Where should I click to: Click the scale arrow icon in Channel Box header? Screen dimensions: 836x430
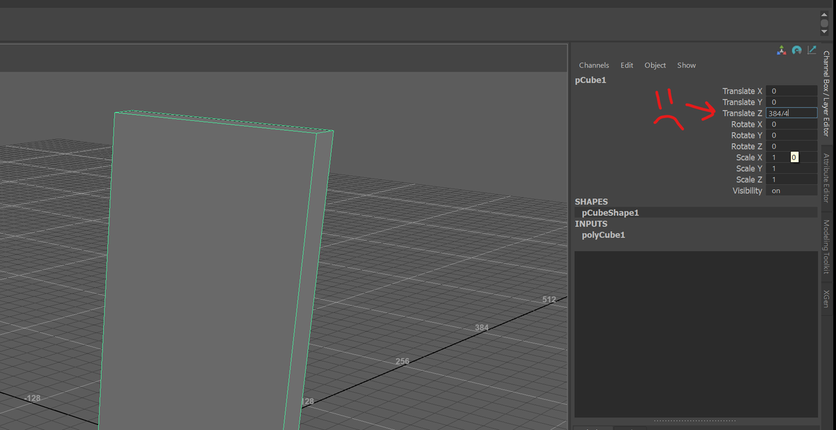point(812,50)
